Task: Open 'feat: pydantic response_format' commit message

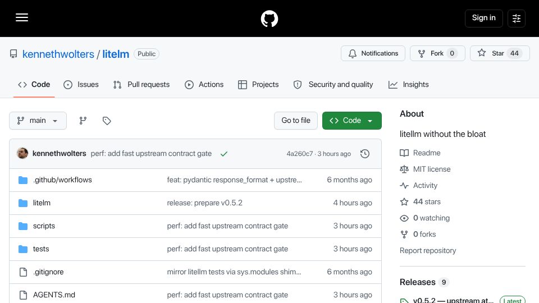Action: [235, 180]
